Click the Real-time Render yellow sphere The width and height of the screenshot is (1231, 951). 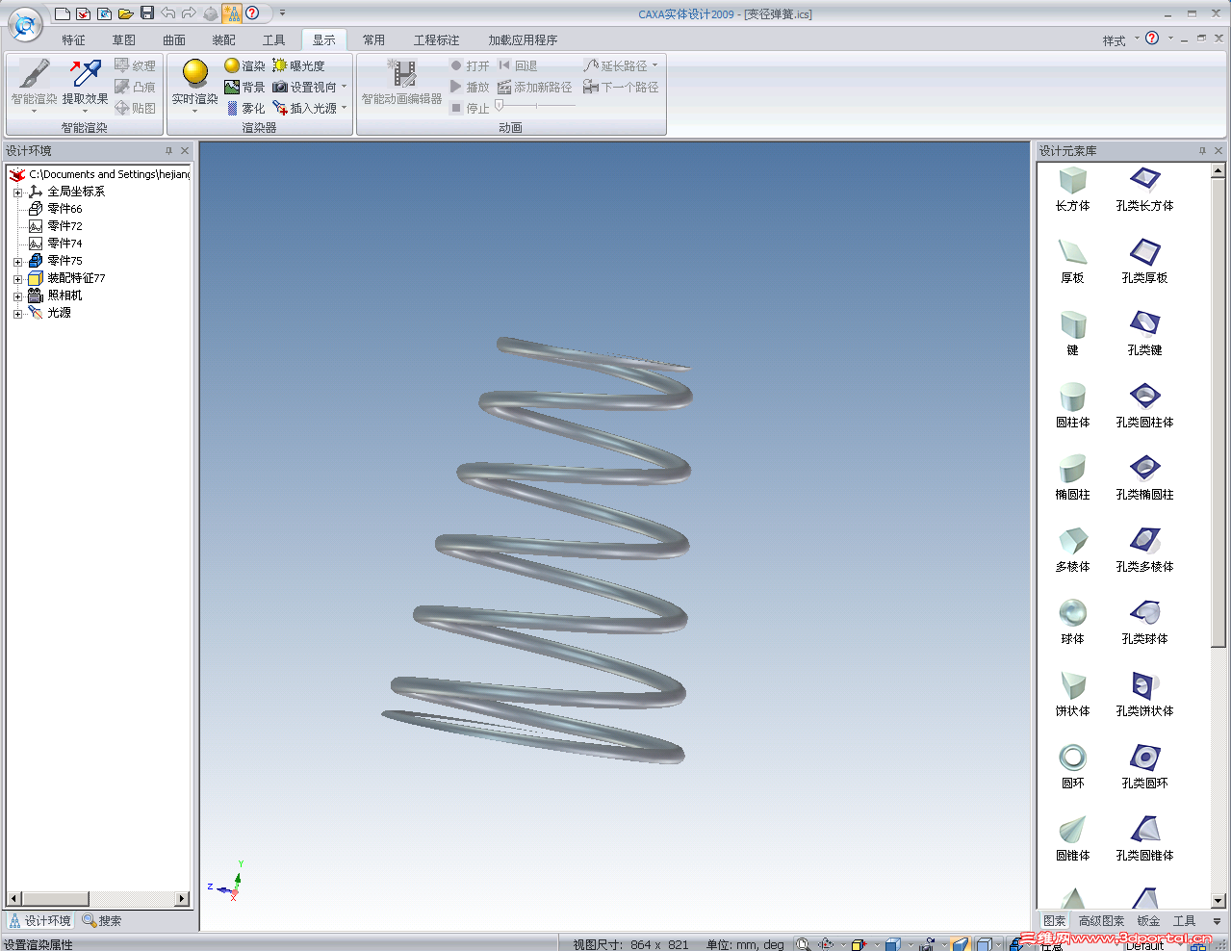pos(195,73)
